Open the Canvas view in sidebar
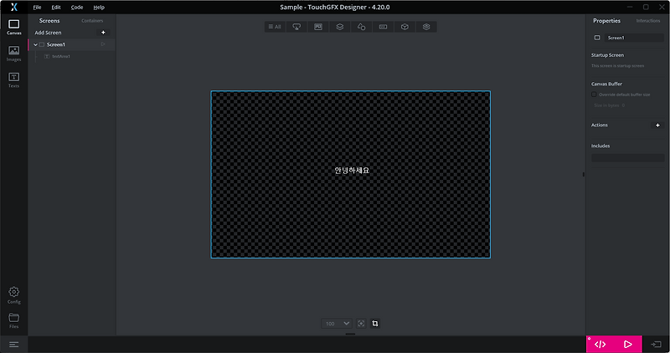670x353 pixels. (x=13, y=27)
